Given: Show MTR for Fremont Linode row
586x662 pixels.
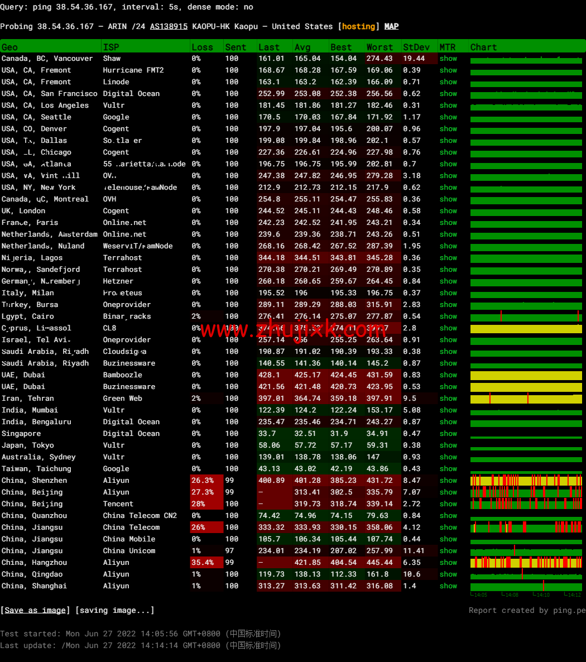Looking at the screenshot, I should 448,82.
